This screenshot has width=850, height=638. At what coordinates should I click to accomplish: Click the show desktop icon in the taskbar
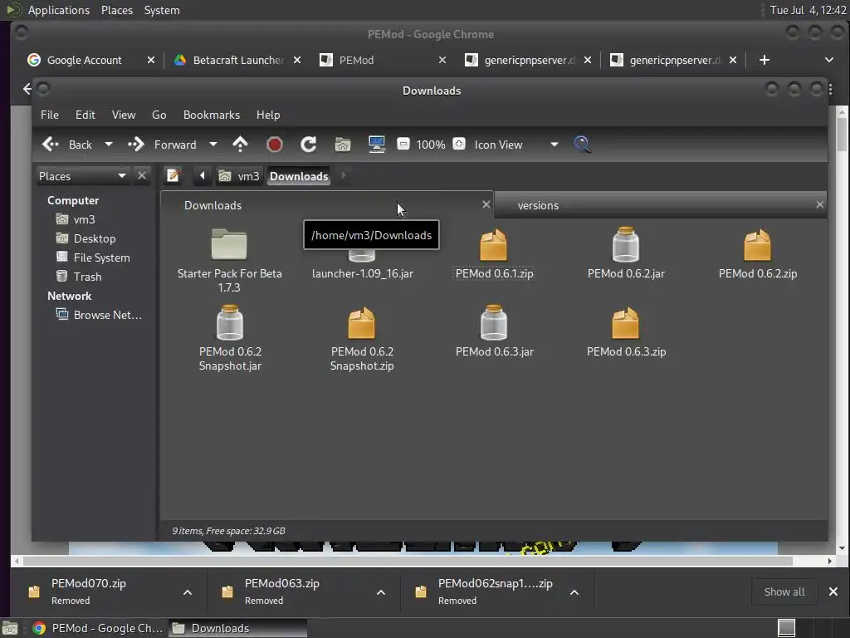pyautogui.click(x=10, y=628)
